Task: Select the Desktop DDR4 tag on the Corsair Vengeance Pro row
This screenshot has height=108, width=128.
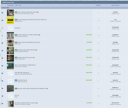Action: click(89, 35)
